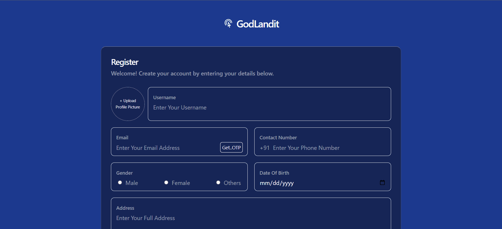Click the +91 country code prefix
This screenshot has height=229, width=502.
264,148
